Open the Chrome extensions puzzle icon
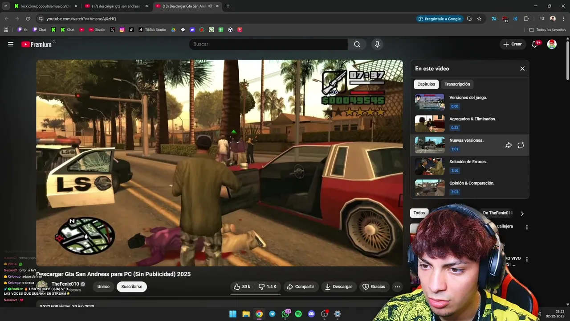Viewport: 570px width, 321px height. coord(526,19)
